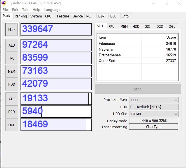Open the File menu
This screenshot has width=186, height=168.
click(5, 9)
